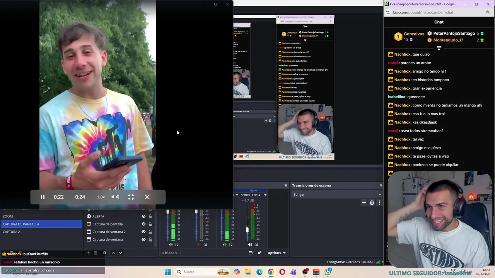495x278 pixels.
Task: Open the volume control in video player
Action: click(115, 197)
